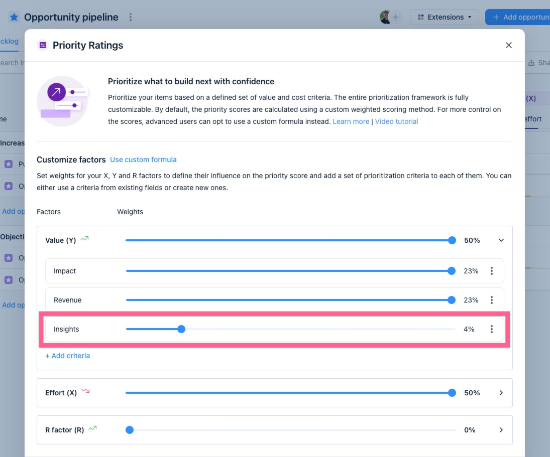The width and height of the screenshot is (550, 457).
Task: Expand the Effort (X) factor section
Action: pyautogui.click(x=501, y=393)
